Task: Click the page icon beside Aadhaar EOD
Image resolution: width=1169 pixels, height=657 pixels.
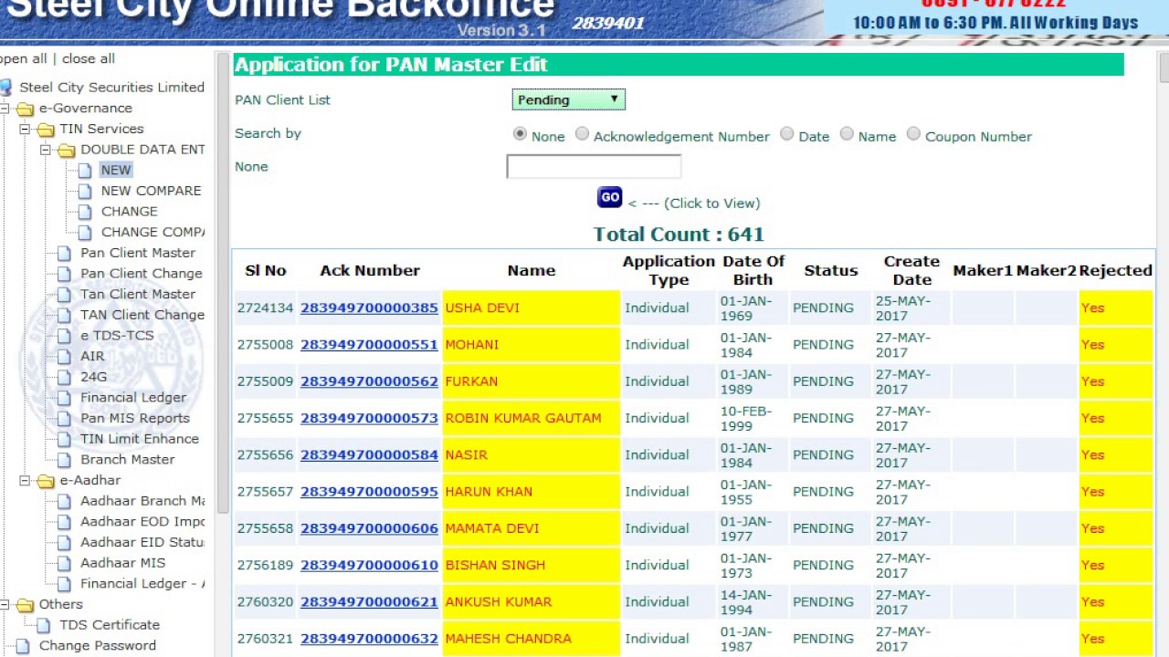Action: [64, 521]
